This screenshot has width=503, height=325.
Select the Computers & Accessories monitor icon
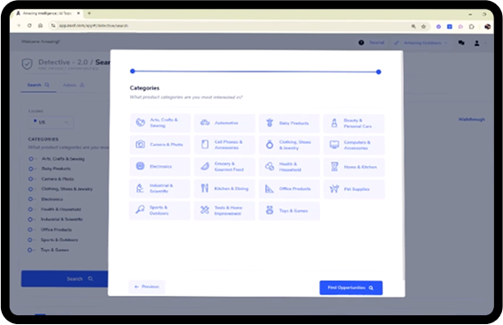[334, 145]
